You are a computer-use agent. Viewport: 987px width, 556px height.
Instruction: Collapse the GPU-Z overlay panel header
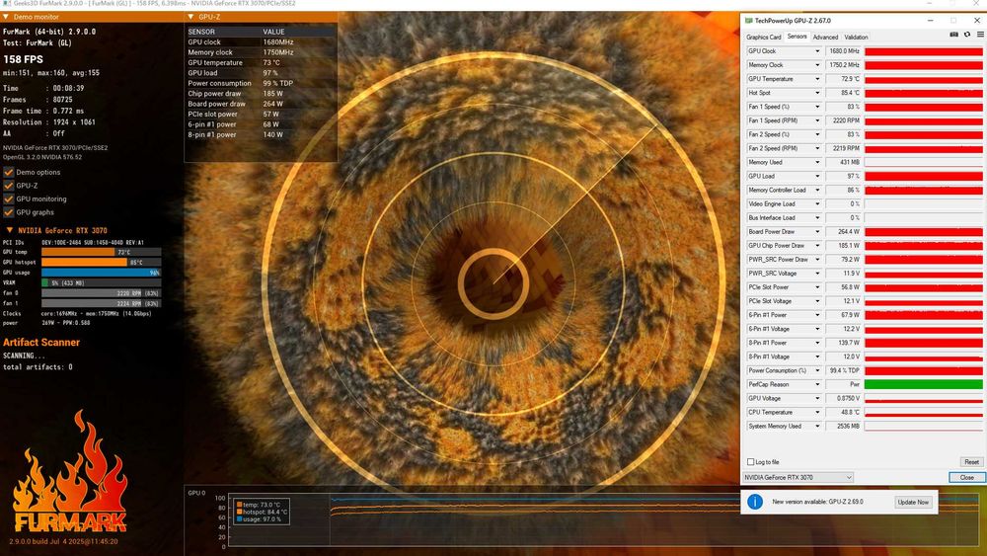(190, 17)
